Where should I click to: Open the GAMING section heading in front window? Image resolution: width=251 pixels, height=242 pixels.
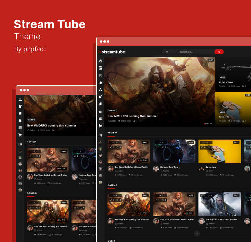click(112, 185)
